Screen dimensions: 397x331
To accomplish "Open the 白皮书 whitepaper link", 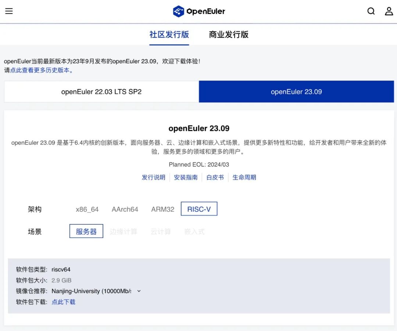I will [215, 177].
